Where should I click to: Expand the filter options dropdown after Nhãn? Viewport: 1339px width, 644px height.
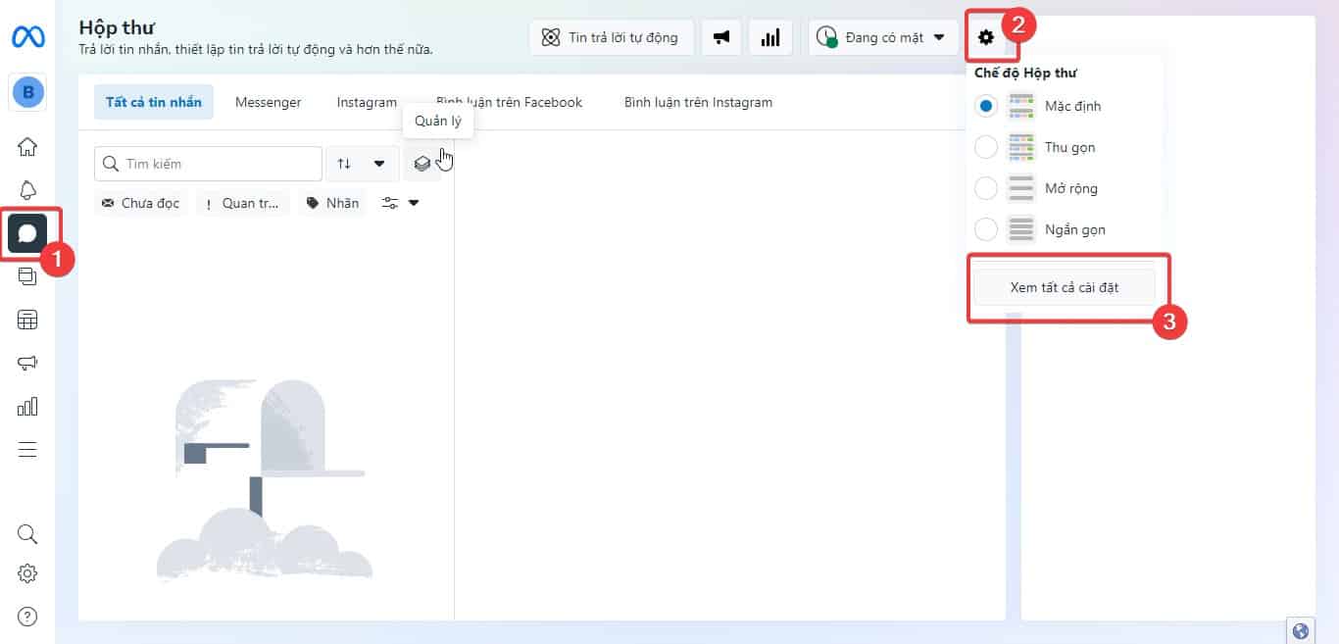(x=400, y=203)
